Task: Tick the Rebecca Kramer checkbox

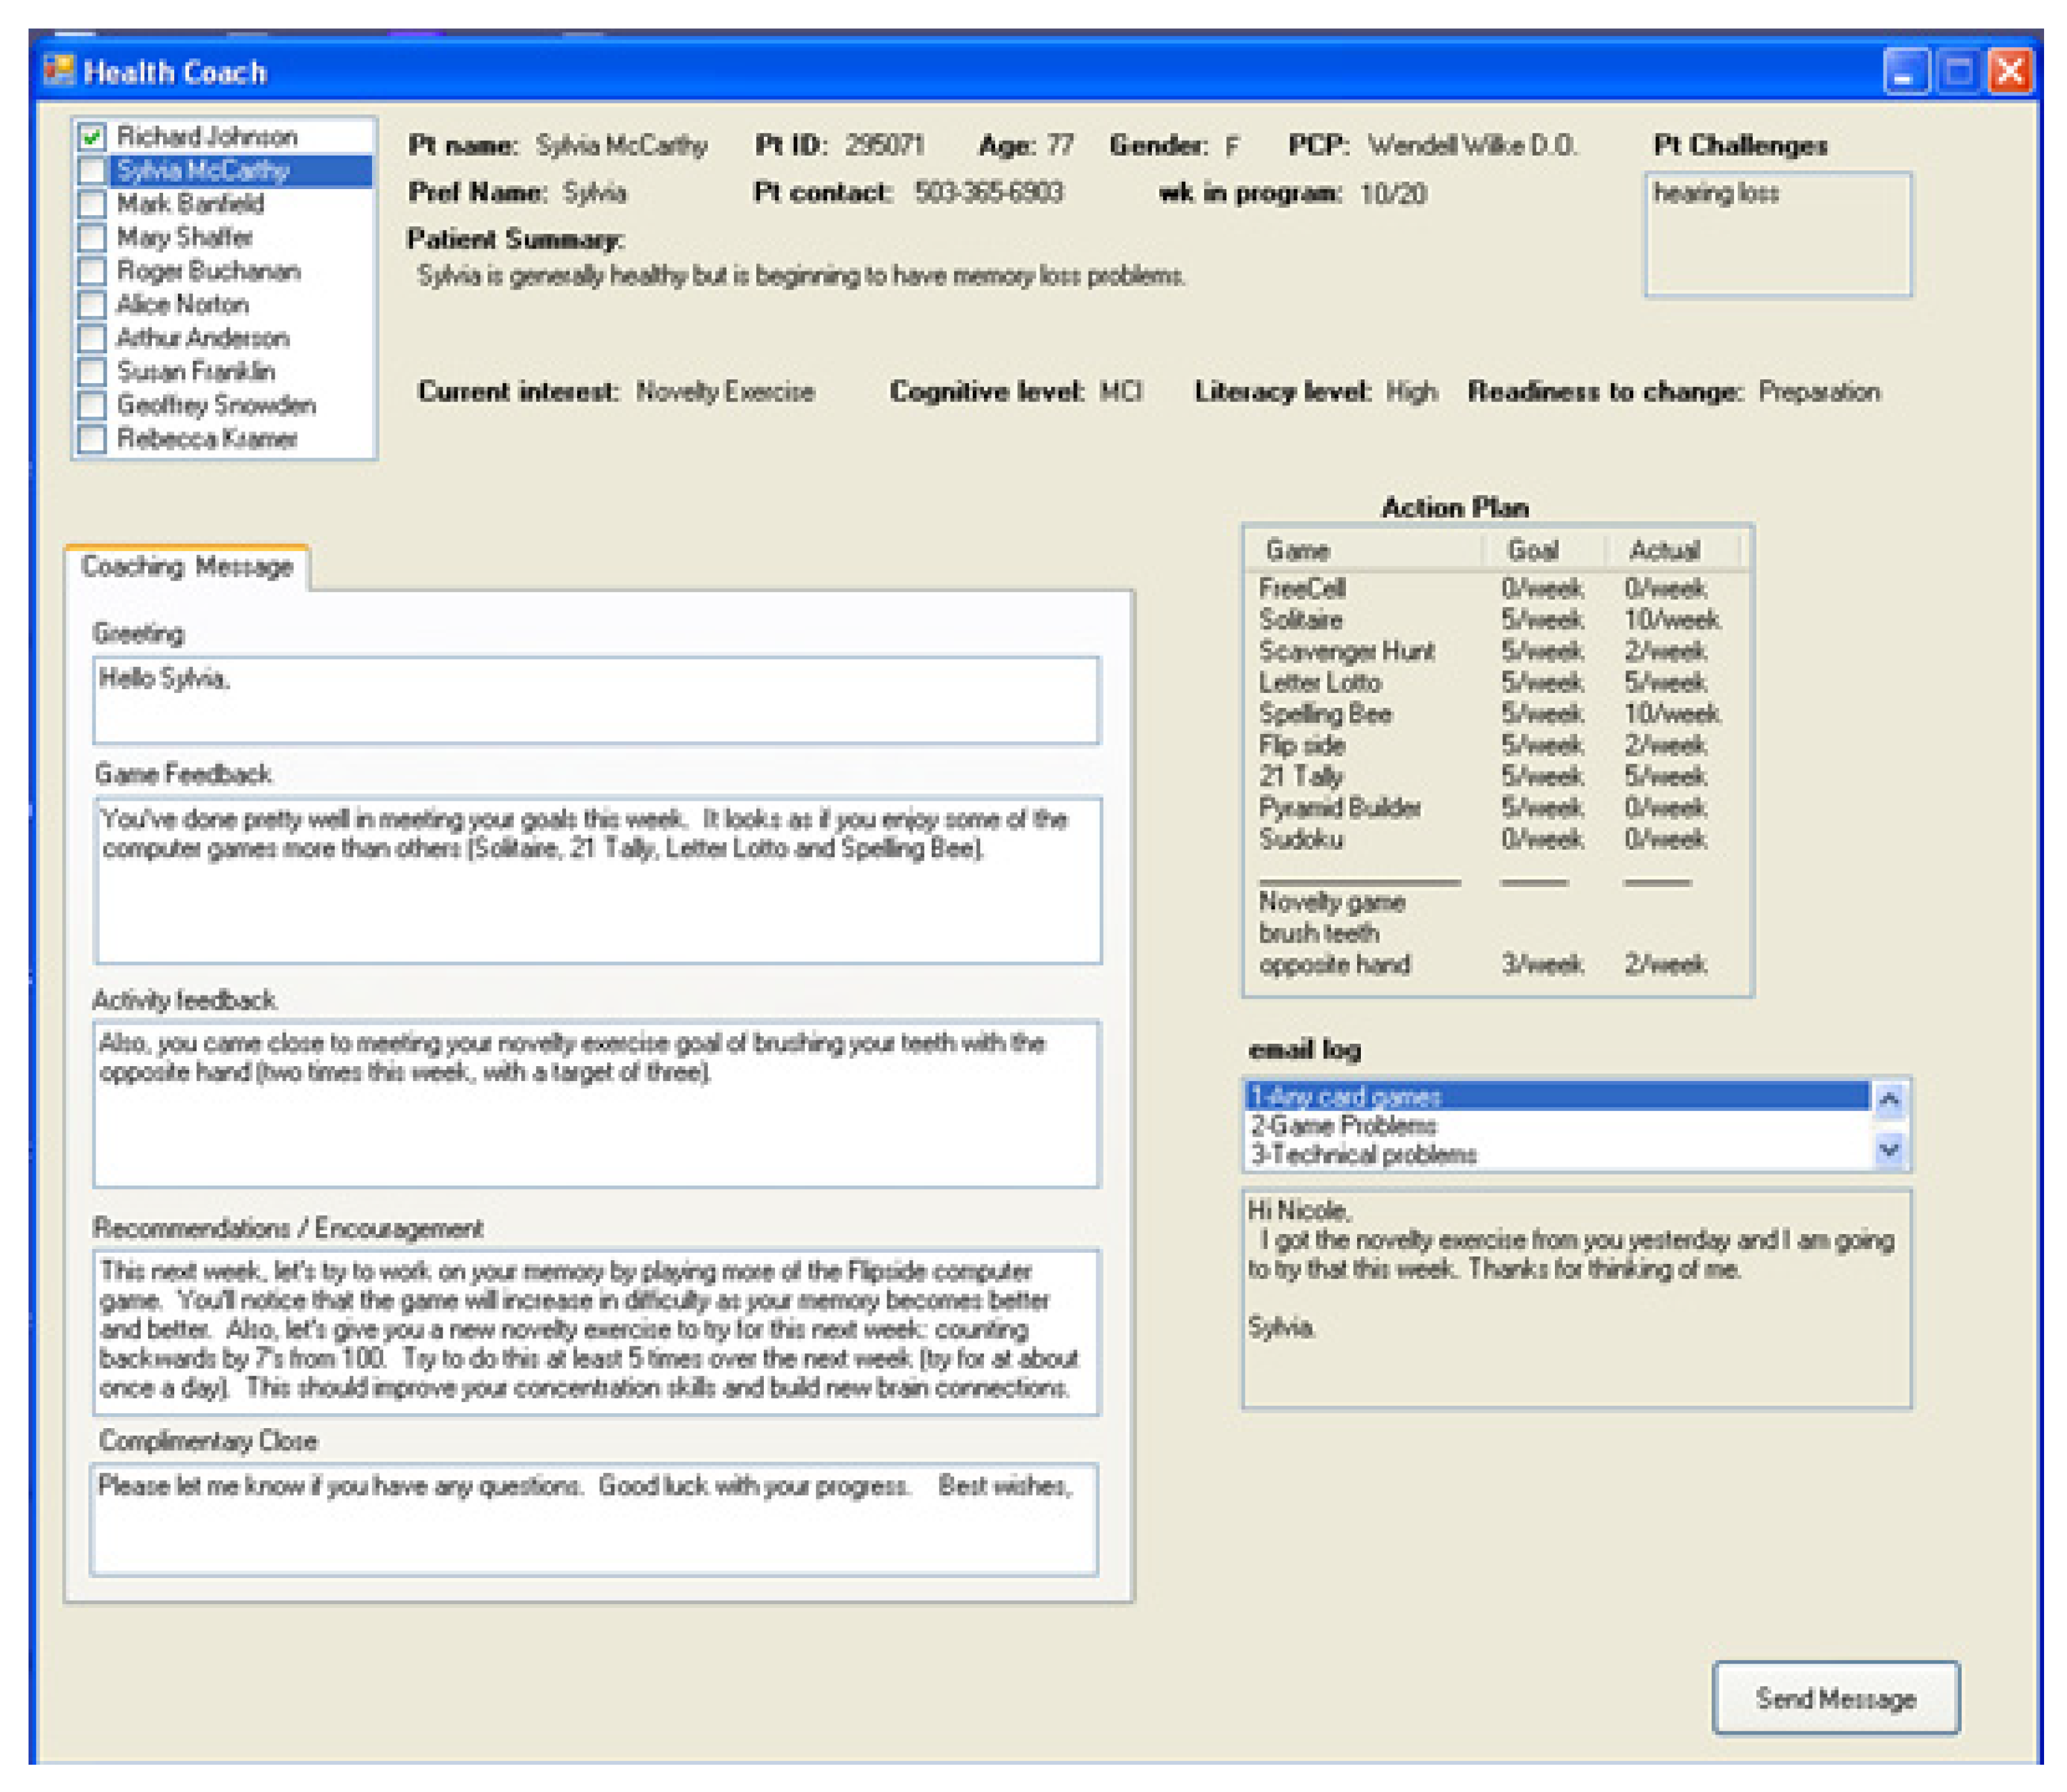Action: [x=92, y=439]
